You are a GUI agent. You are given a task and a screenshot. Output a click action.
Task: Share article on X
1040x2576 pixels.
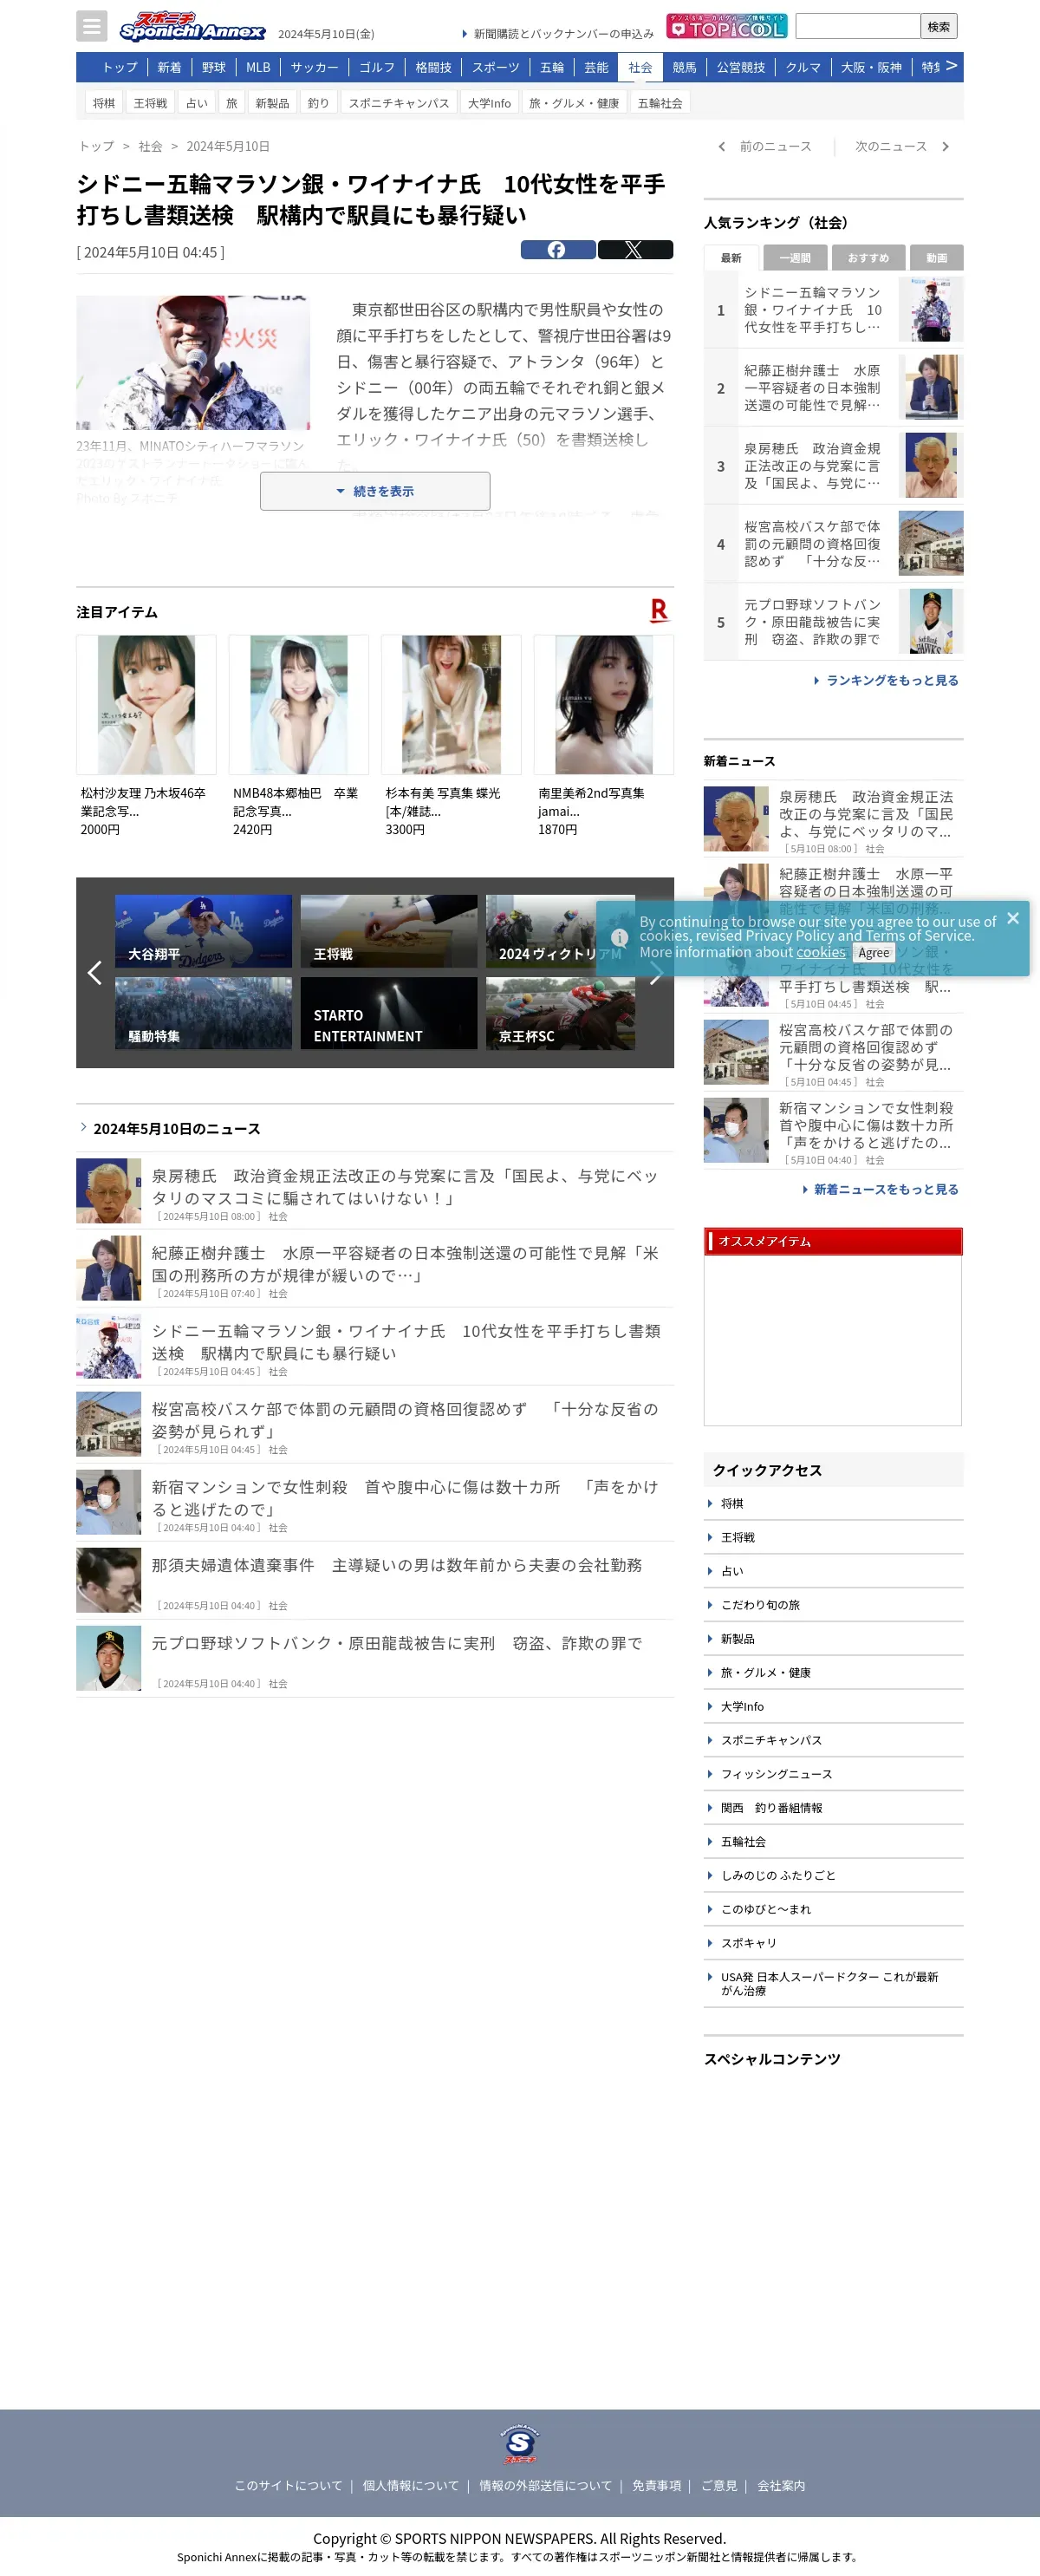tap(635, 250)
